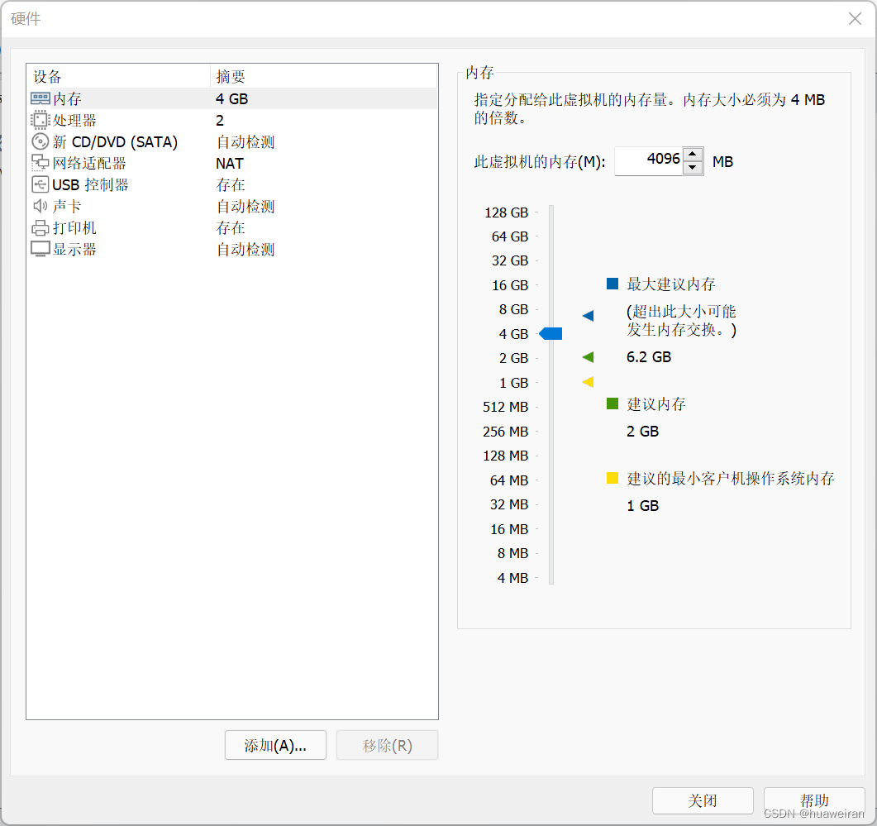Viewport: 877px width, 826px height.
Task: Click the sound card (声卡) speaker icon
Action: [41, 206]
